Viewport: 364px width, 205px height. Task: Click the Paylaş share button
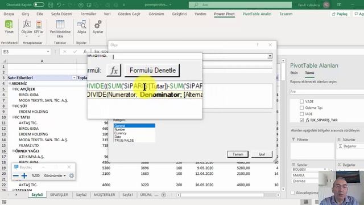(340, 14)
